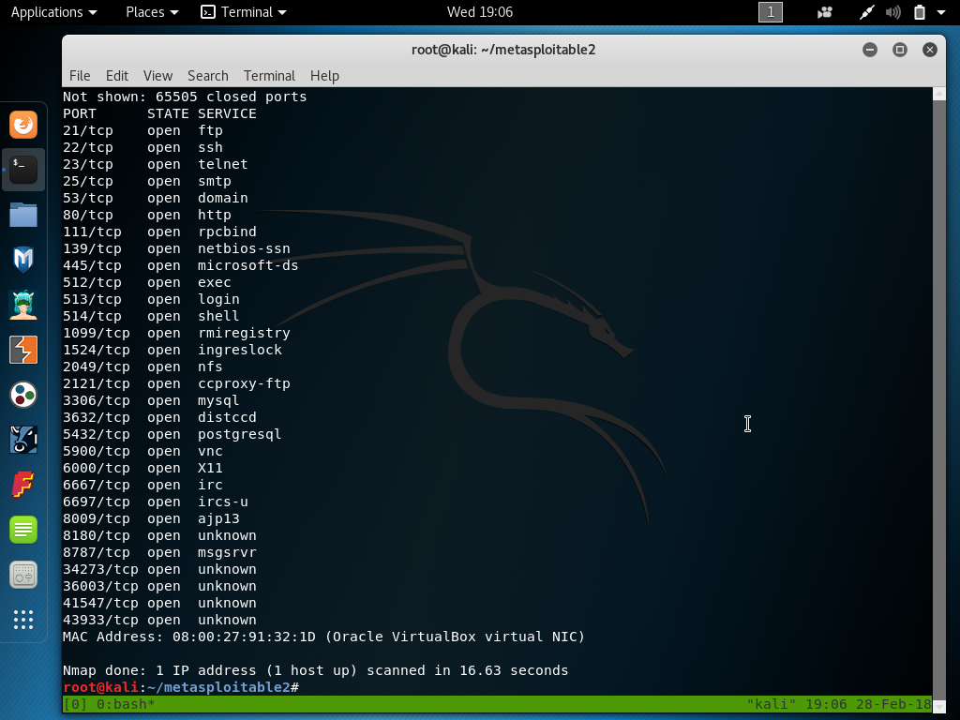Open the Help menu
The width and height of the screenshot is (960, 720).
click(x=324, y=76)
